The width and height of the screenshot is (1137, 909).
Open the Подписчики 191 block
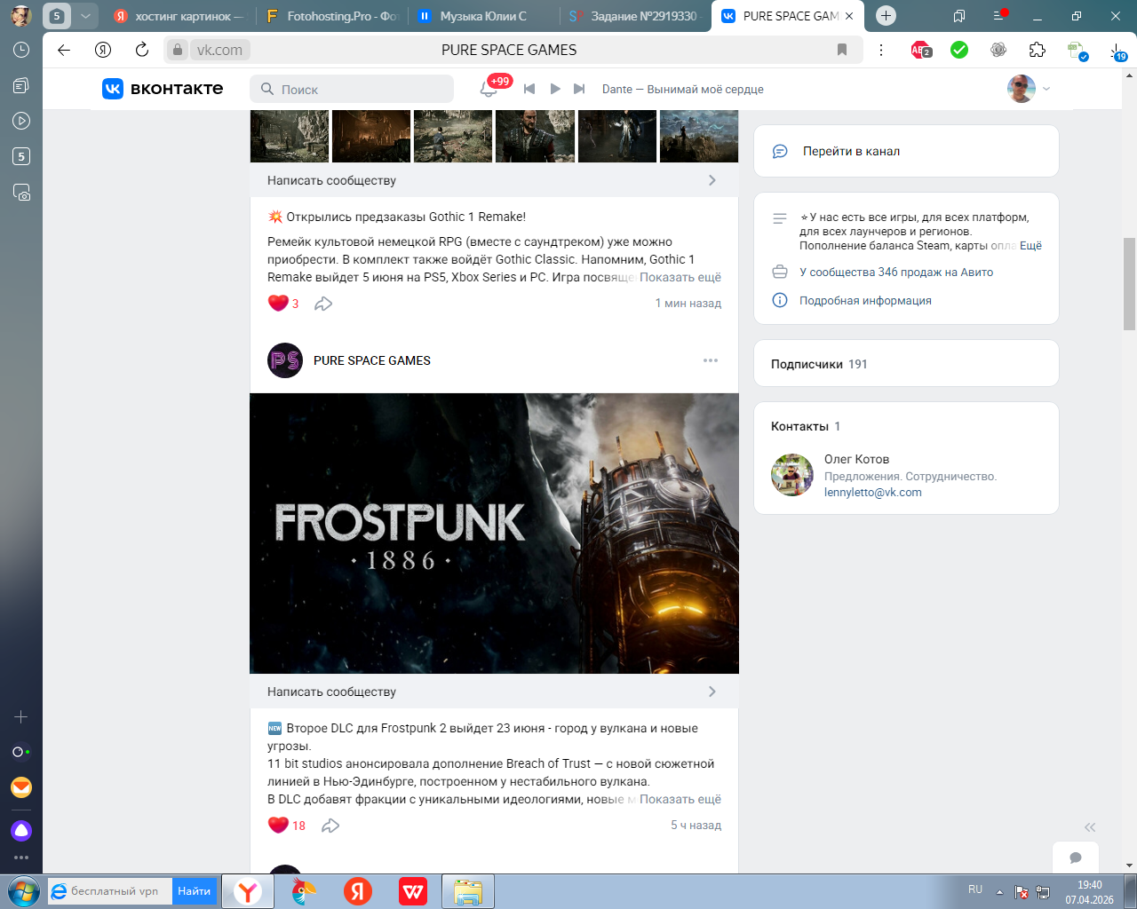point(906,363)
